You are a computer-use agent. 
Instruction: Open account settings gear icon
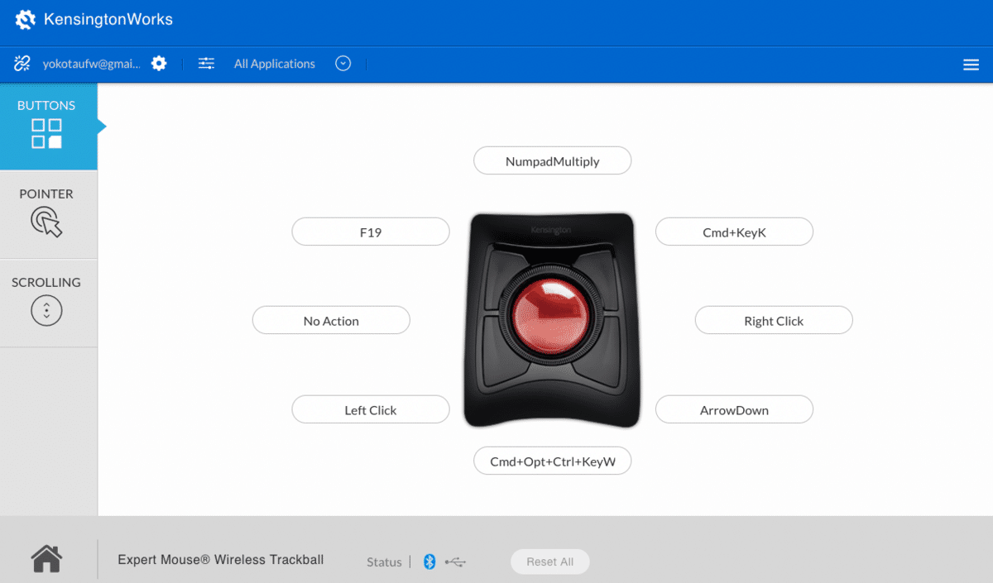[x=159, y=64]
